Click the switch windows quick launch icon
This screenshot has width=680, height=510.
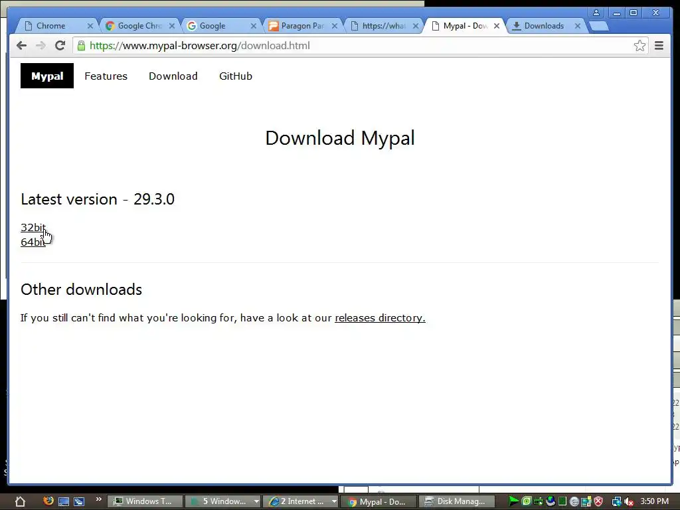(x=79, y=502)
